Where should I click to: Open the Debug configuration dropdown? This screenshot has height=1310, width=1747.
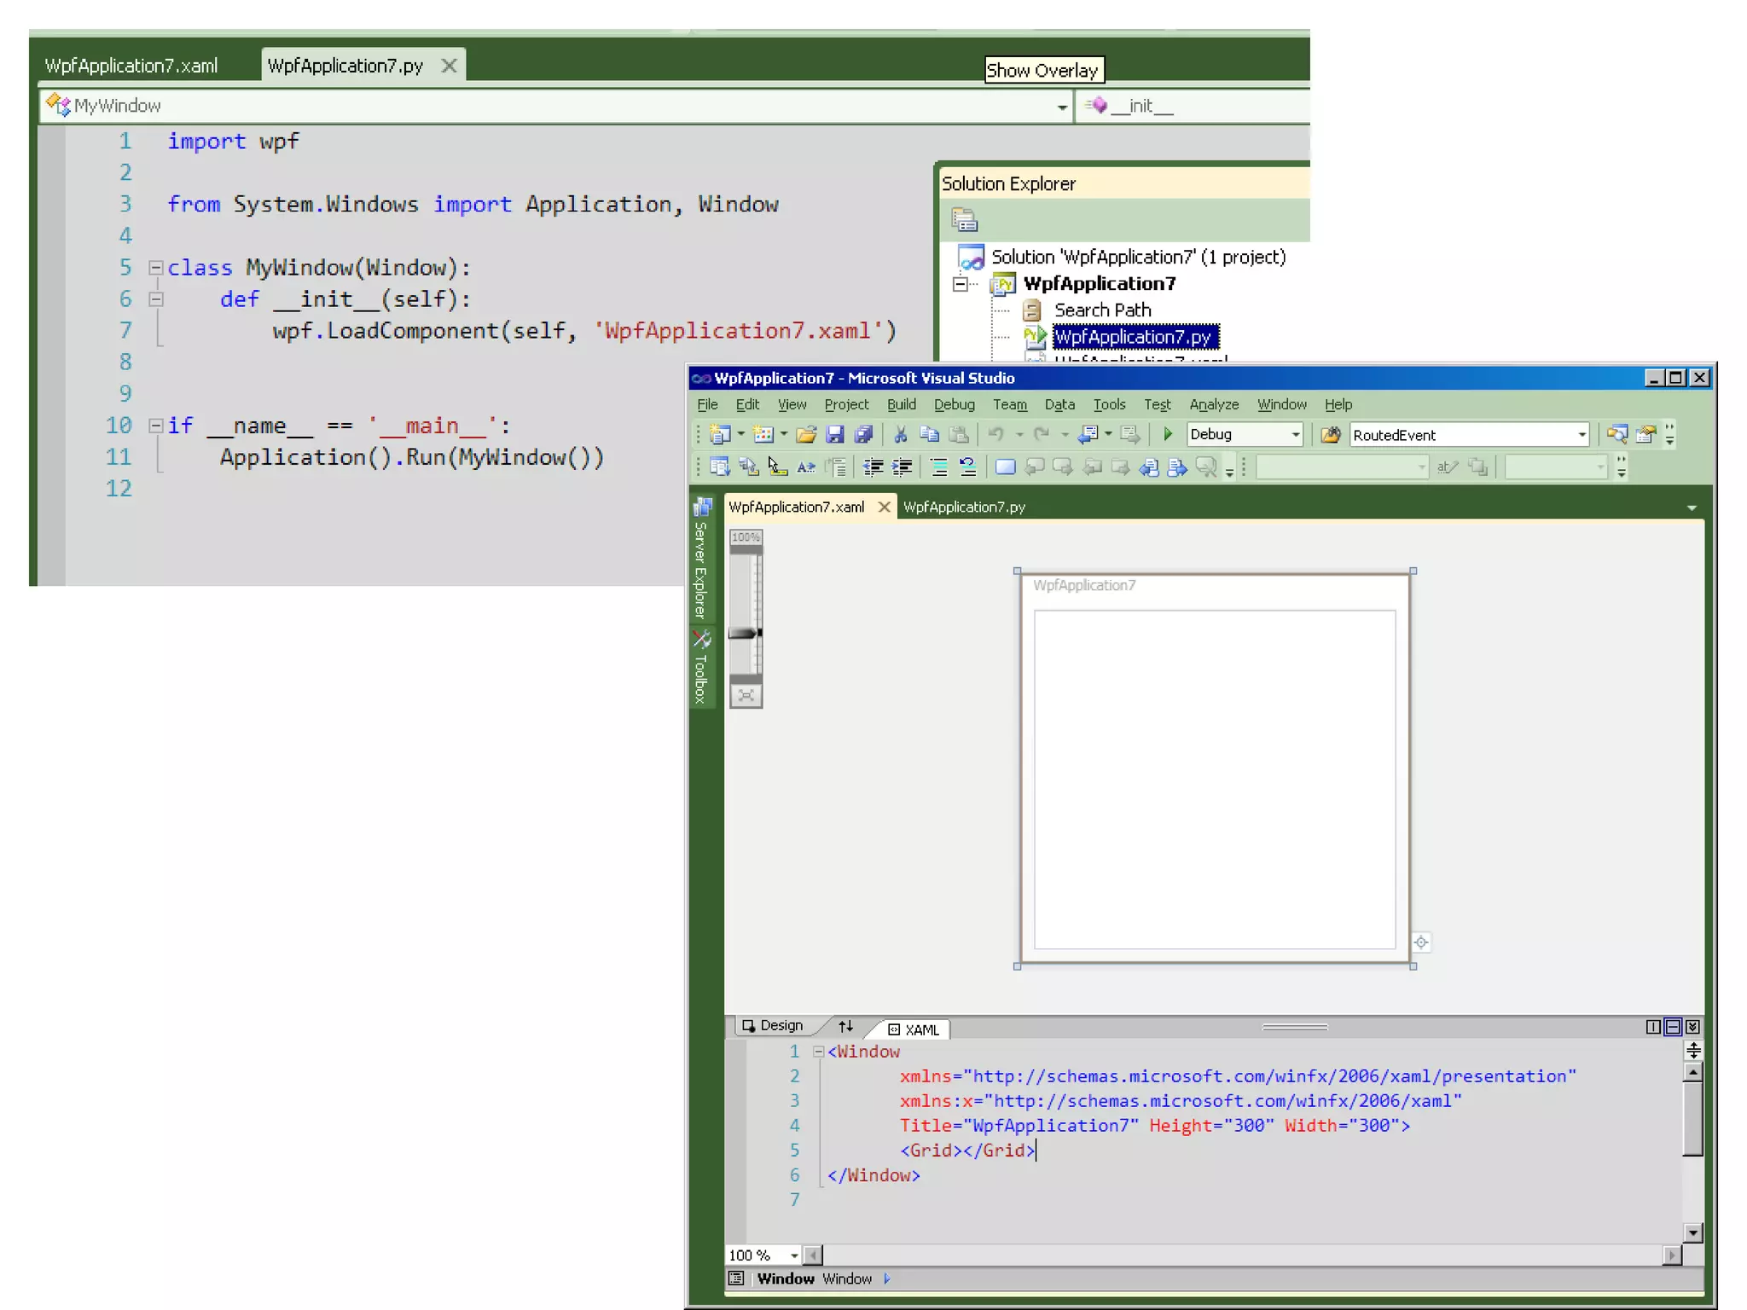pos(1295,435)
